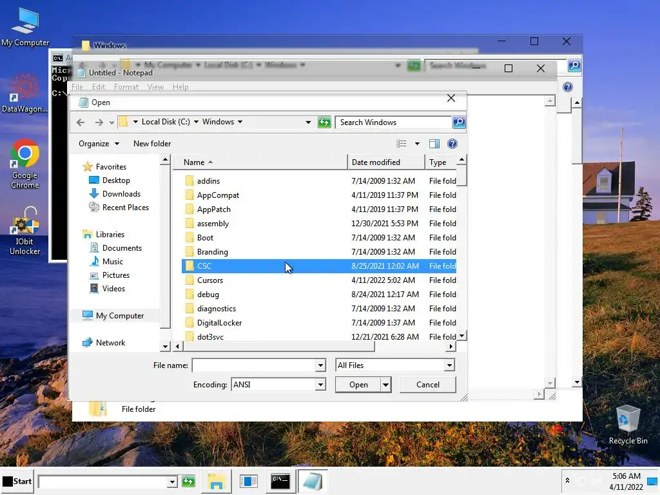Click the change view icon in Open dialog
This screenshot has height=495, width=660.
pos(401,144)
